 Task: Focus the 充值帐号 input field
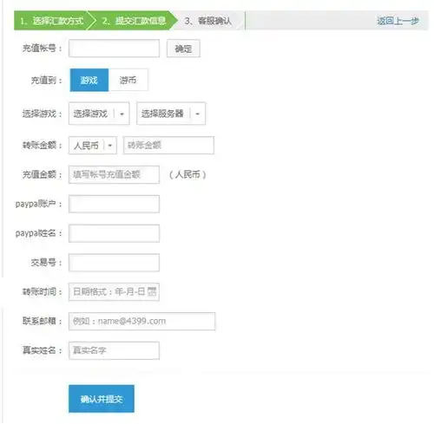pos(114,49)
